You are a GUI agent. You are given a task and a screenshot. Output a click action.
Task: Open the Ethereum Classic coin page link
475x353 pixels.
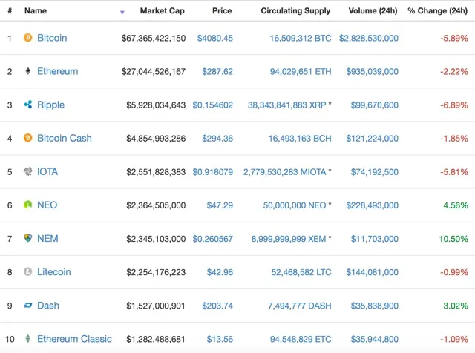[74, 339]
